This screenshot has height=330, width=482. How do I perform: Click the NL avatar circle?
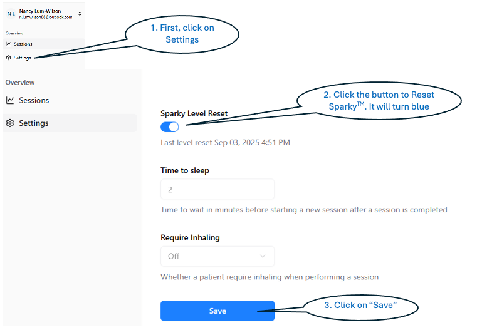11,14
